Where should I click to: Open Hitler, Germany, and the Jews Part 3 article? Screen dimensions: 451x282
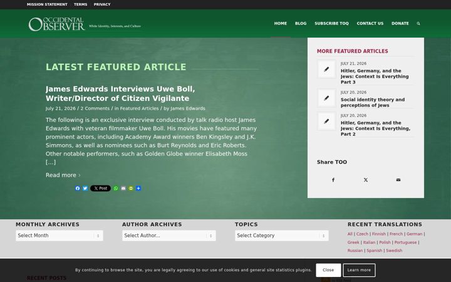point(375,76)
